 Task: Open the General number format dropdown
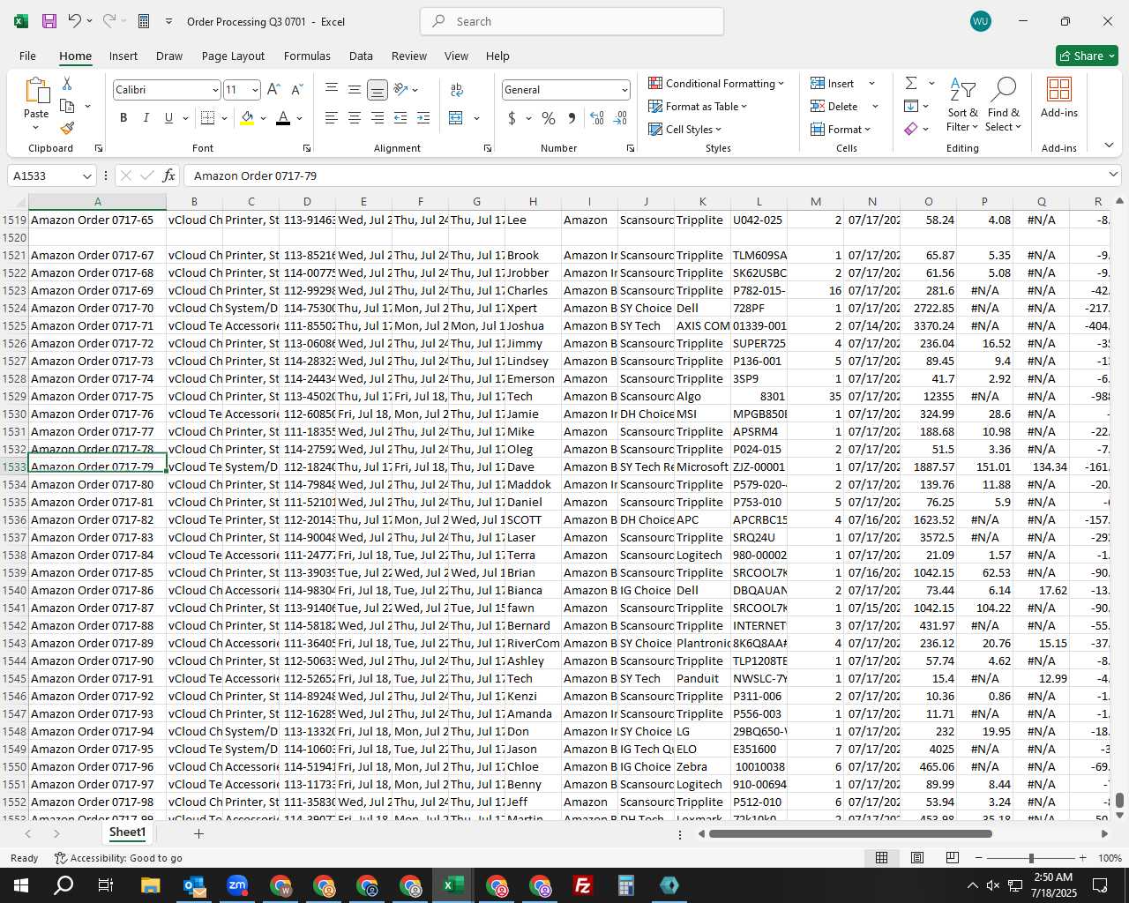click(x=624, y=90)
